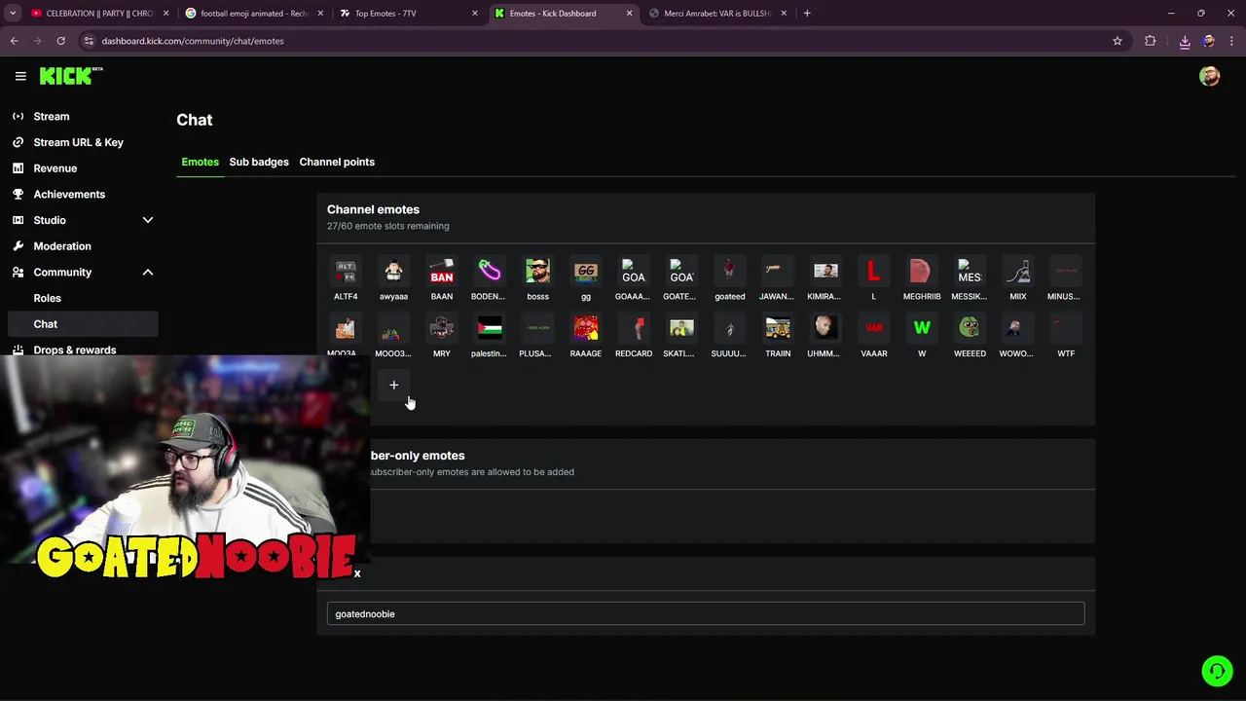Open the green support chat bubble
Viewport: 1246px width, 701px height.
1217,671
